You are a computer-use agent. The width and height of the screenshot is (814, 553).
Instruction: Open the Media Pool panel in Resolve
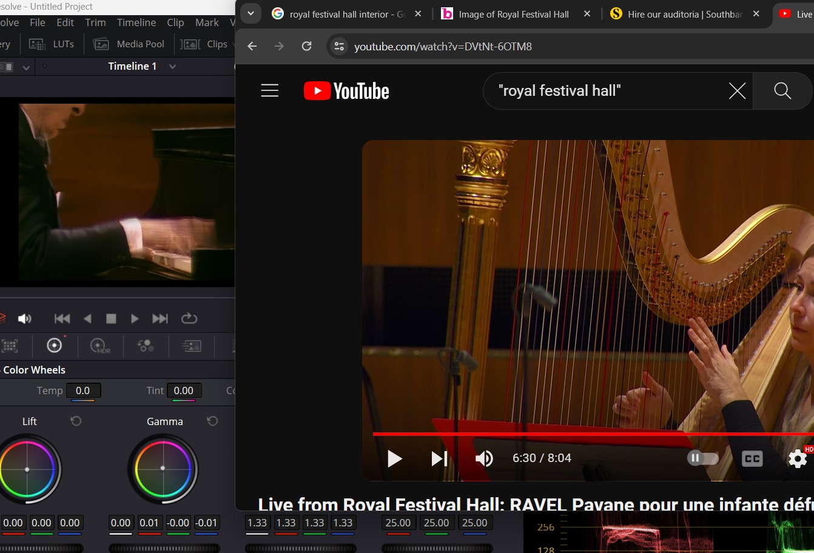(x=129, y=44)
